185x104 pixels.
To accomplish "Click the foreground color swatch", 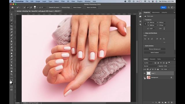I will click(11, 82).
